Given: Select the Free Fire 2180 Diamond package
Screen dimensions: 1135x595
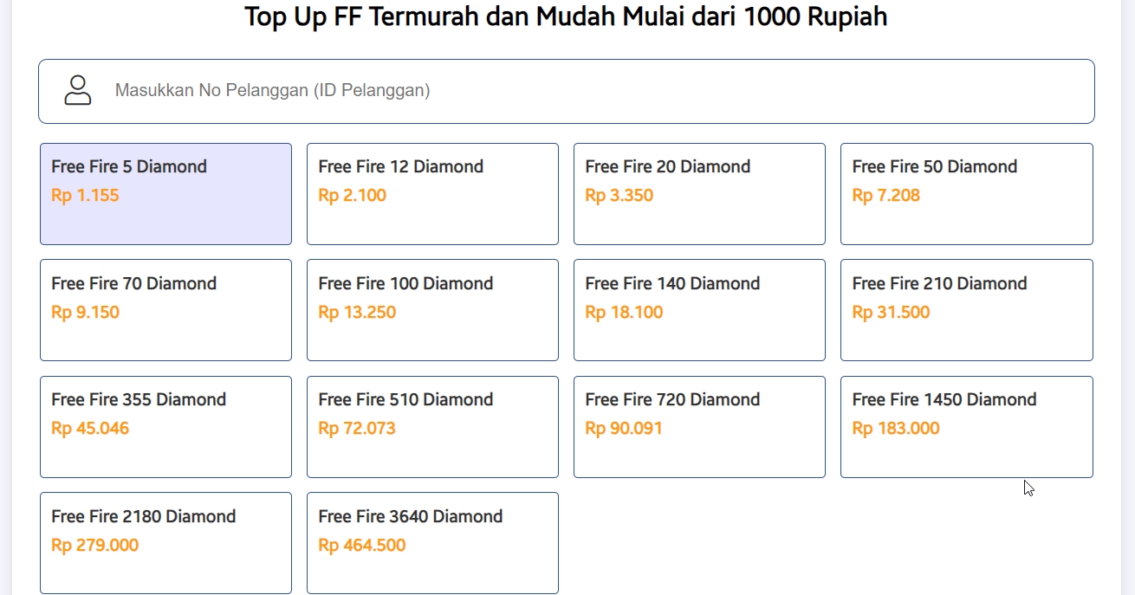Looking at the screenshot, I should 165,543.
